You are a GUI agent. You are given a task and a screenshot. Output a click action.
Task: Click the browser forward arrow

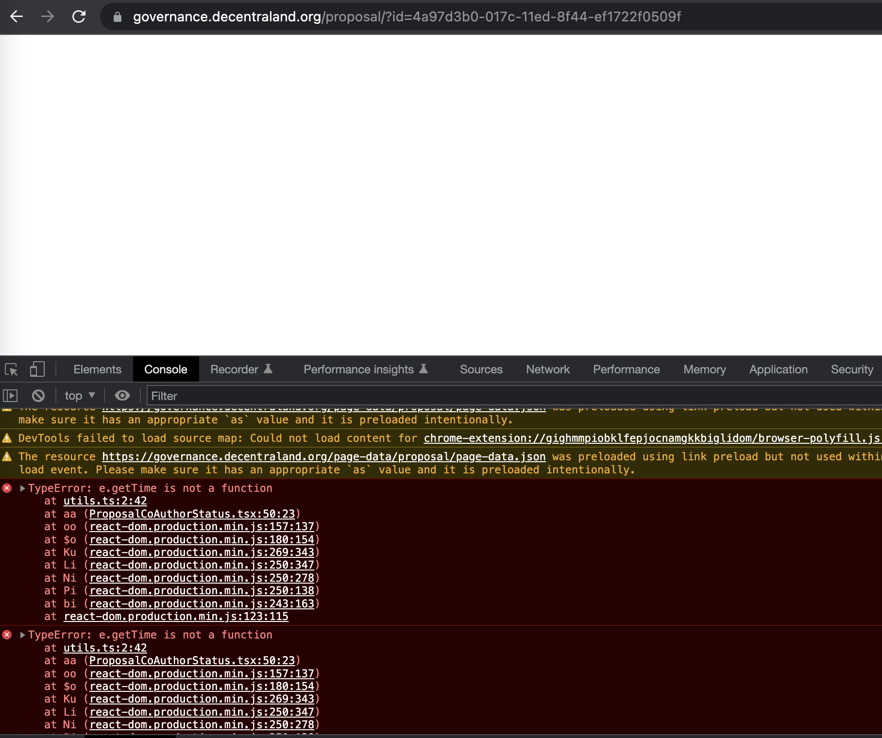tap(48, 17)
